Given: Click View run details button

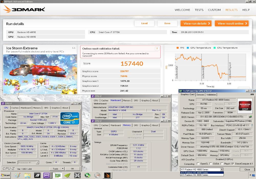Looking at the screenshot, I should (196, 24).
